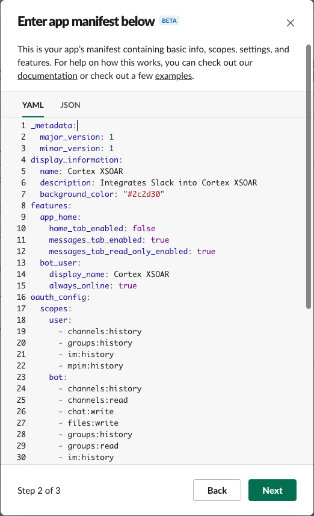Screen dimensions: 314x516
Task: Click the Step 2 of 3 indicator
Action: click(38, 491)
